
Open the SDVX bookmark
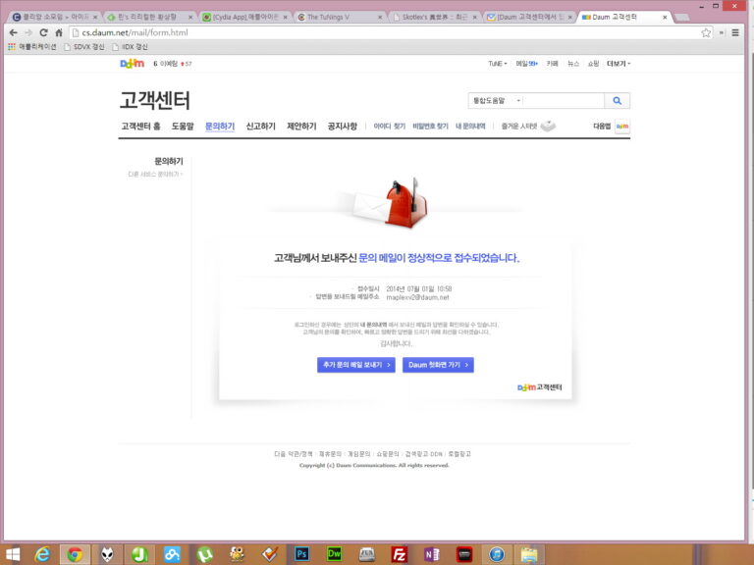pos(84,47)
